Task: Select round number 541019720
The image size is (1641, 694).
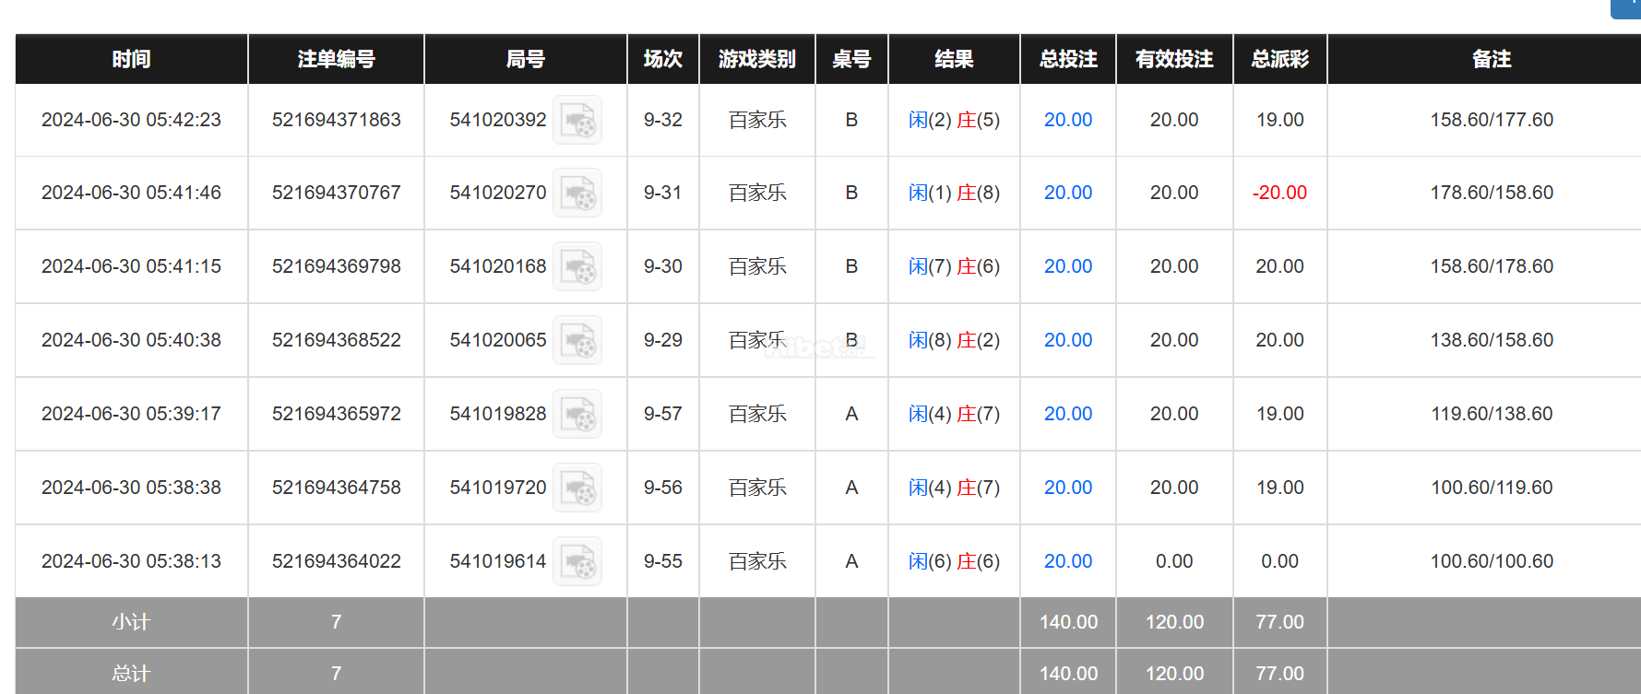Action: point(498,488)
